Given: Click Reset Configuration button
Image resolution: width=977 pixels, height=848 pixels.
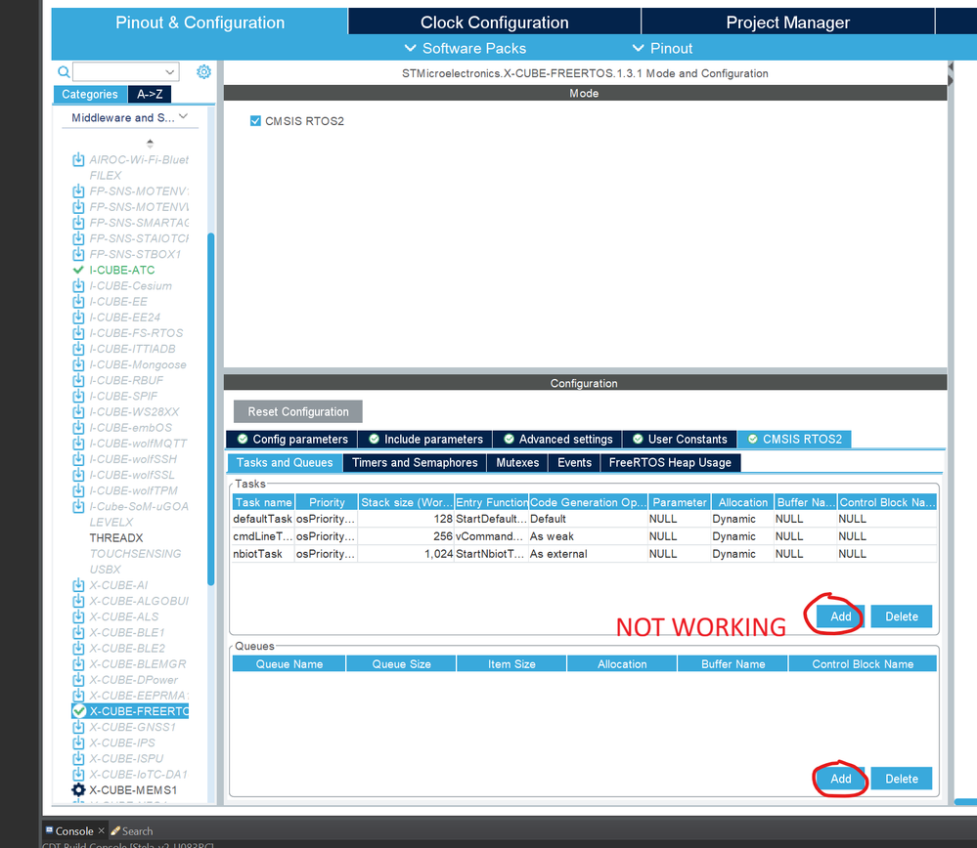Looking at the screenshot, I should click(298, 411).
